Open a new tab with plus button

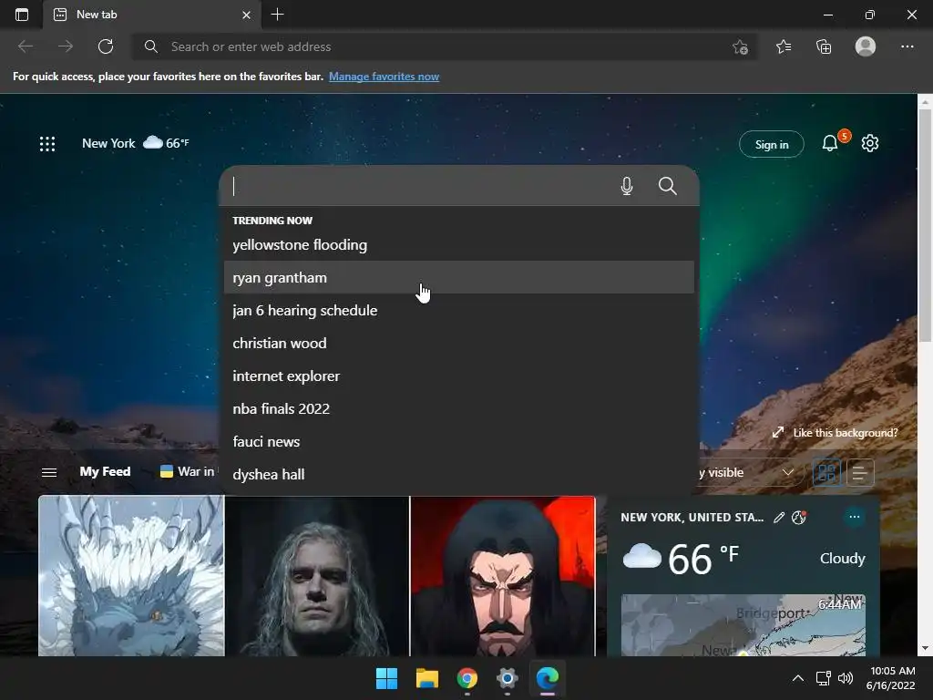277,15
